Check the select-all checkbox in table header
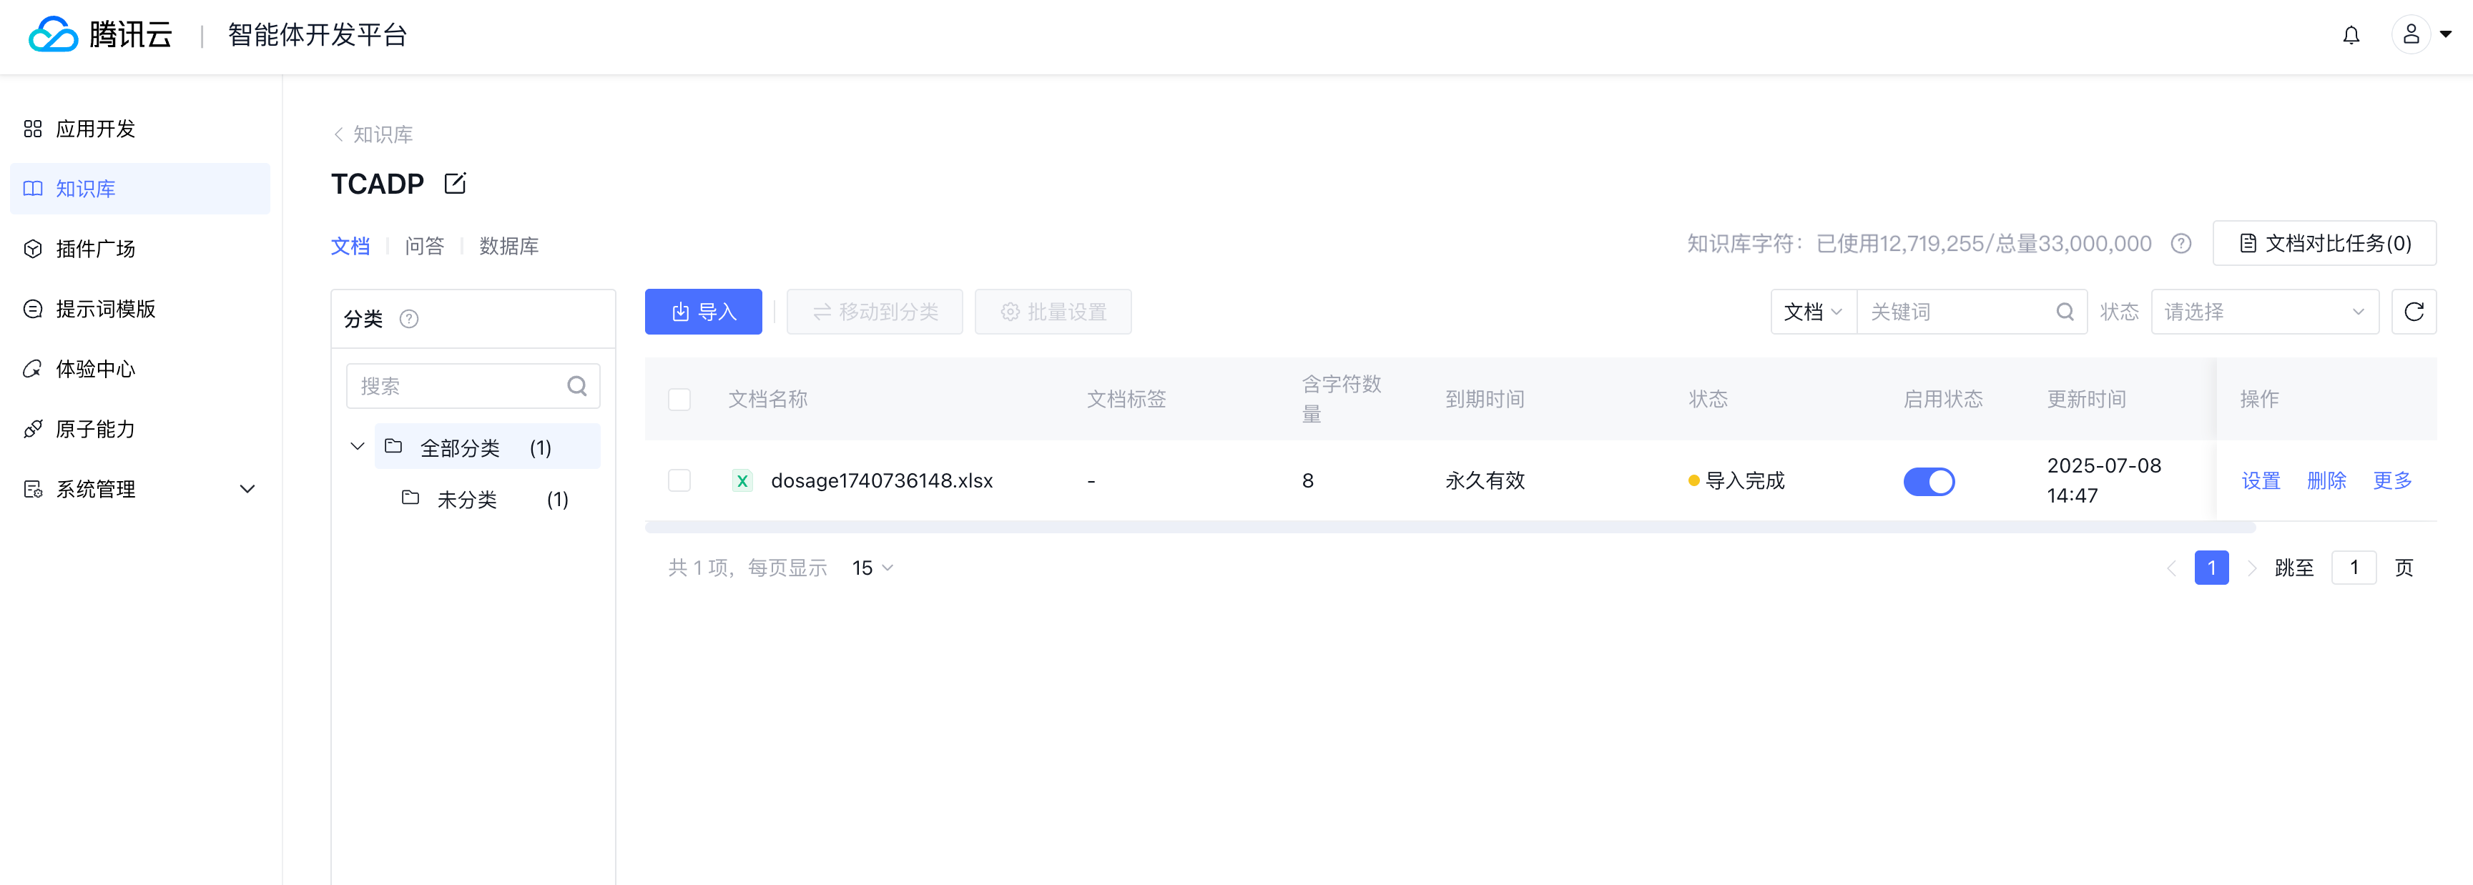 [x=679, y=400]
